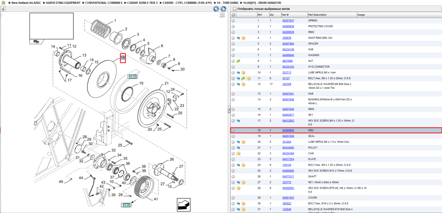The height and width of the screenshot is (213, 442).
Task: Open part number link 84057647
Action: click(288, 21)
